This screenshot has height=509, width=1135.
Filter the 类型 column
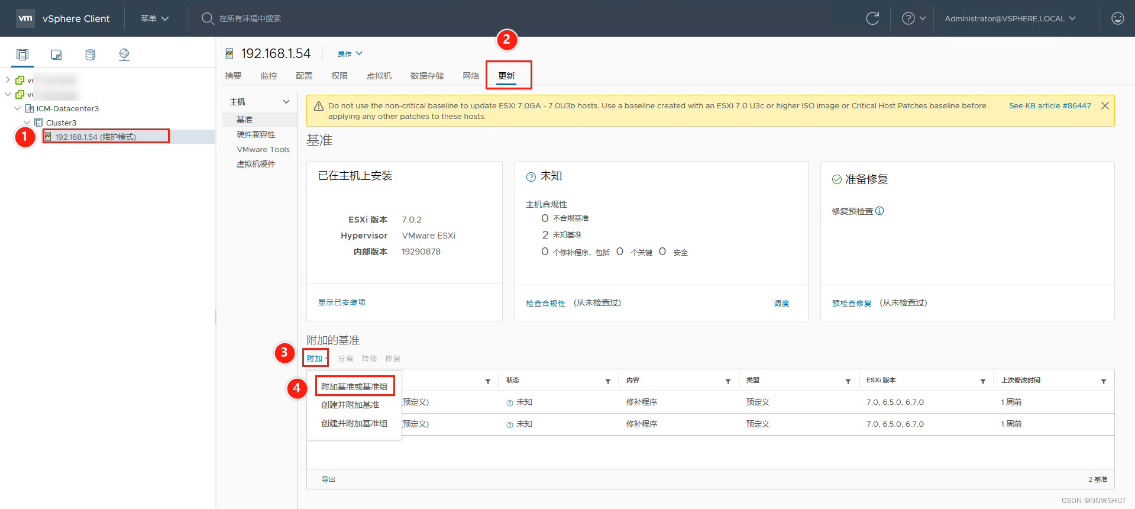(848, 381)
